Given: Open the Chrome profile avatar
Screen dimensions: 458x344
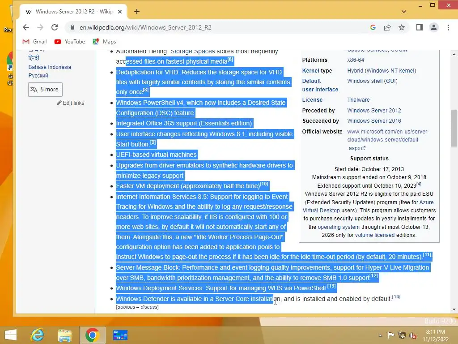Looking at the screenshot, I should [x=434, y=27].
